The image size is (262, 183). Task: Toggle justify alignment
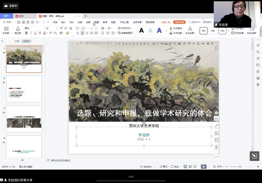[92, 33]
